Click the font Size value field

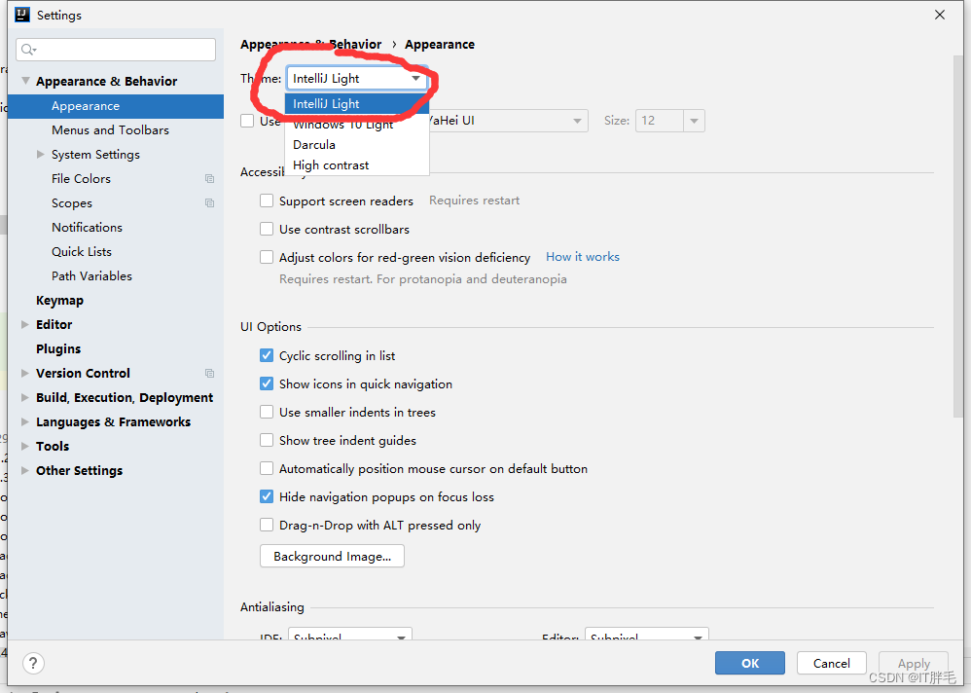pos(660,121)
